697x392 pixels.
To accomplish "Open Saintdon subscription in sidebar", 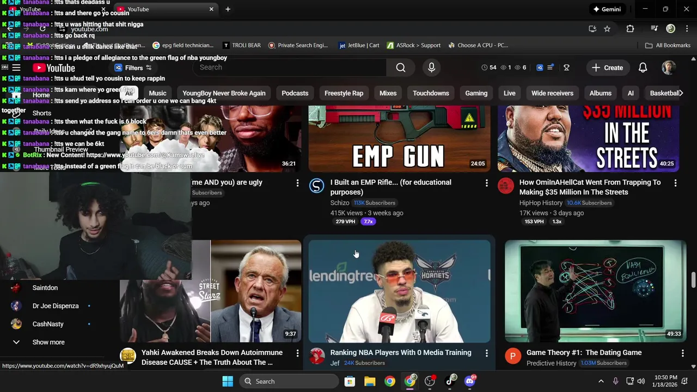I will (x=45, y=288).
